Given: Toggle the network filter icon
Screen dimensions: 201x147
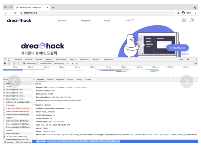Looking at the screenshot, I should [14, 63].
